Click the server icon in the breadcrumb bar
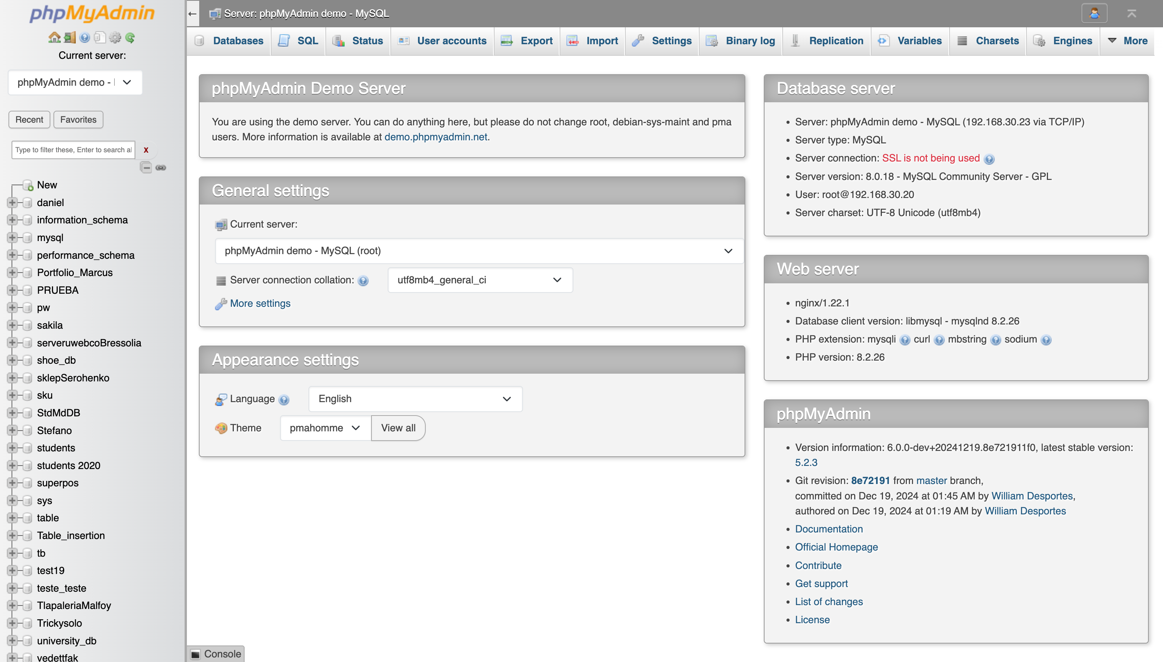The width and height of the screenshot is (1163, 662). click(215, 13)
